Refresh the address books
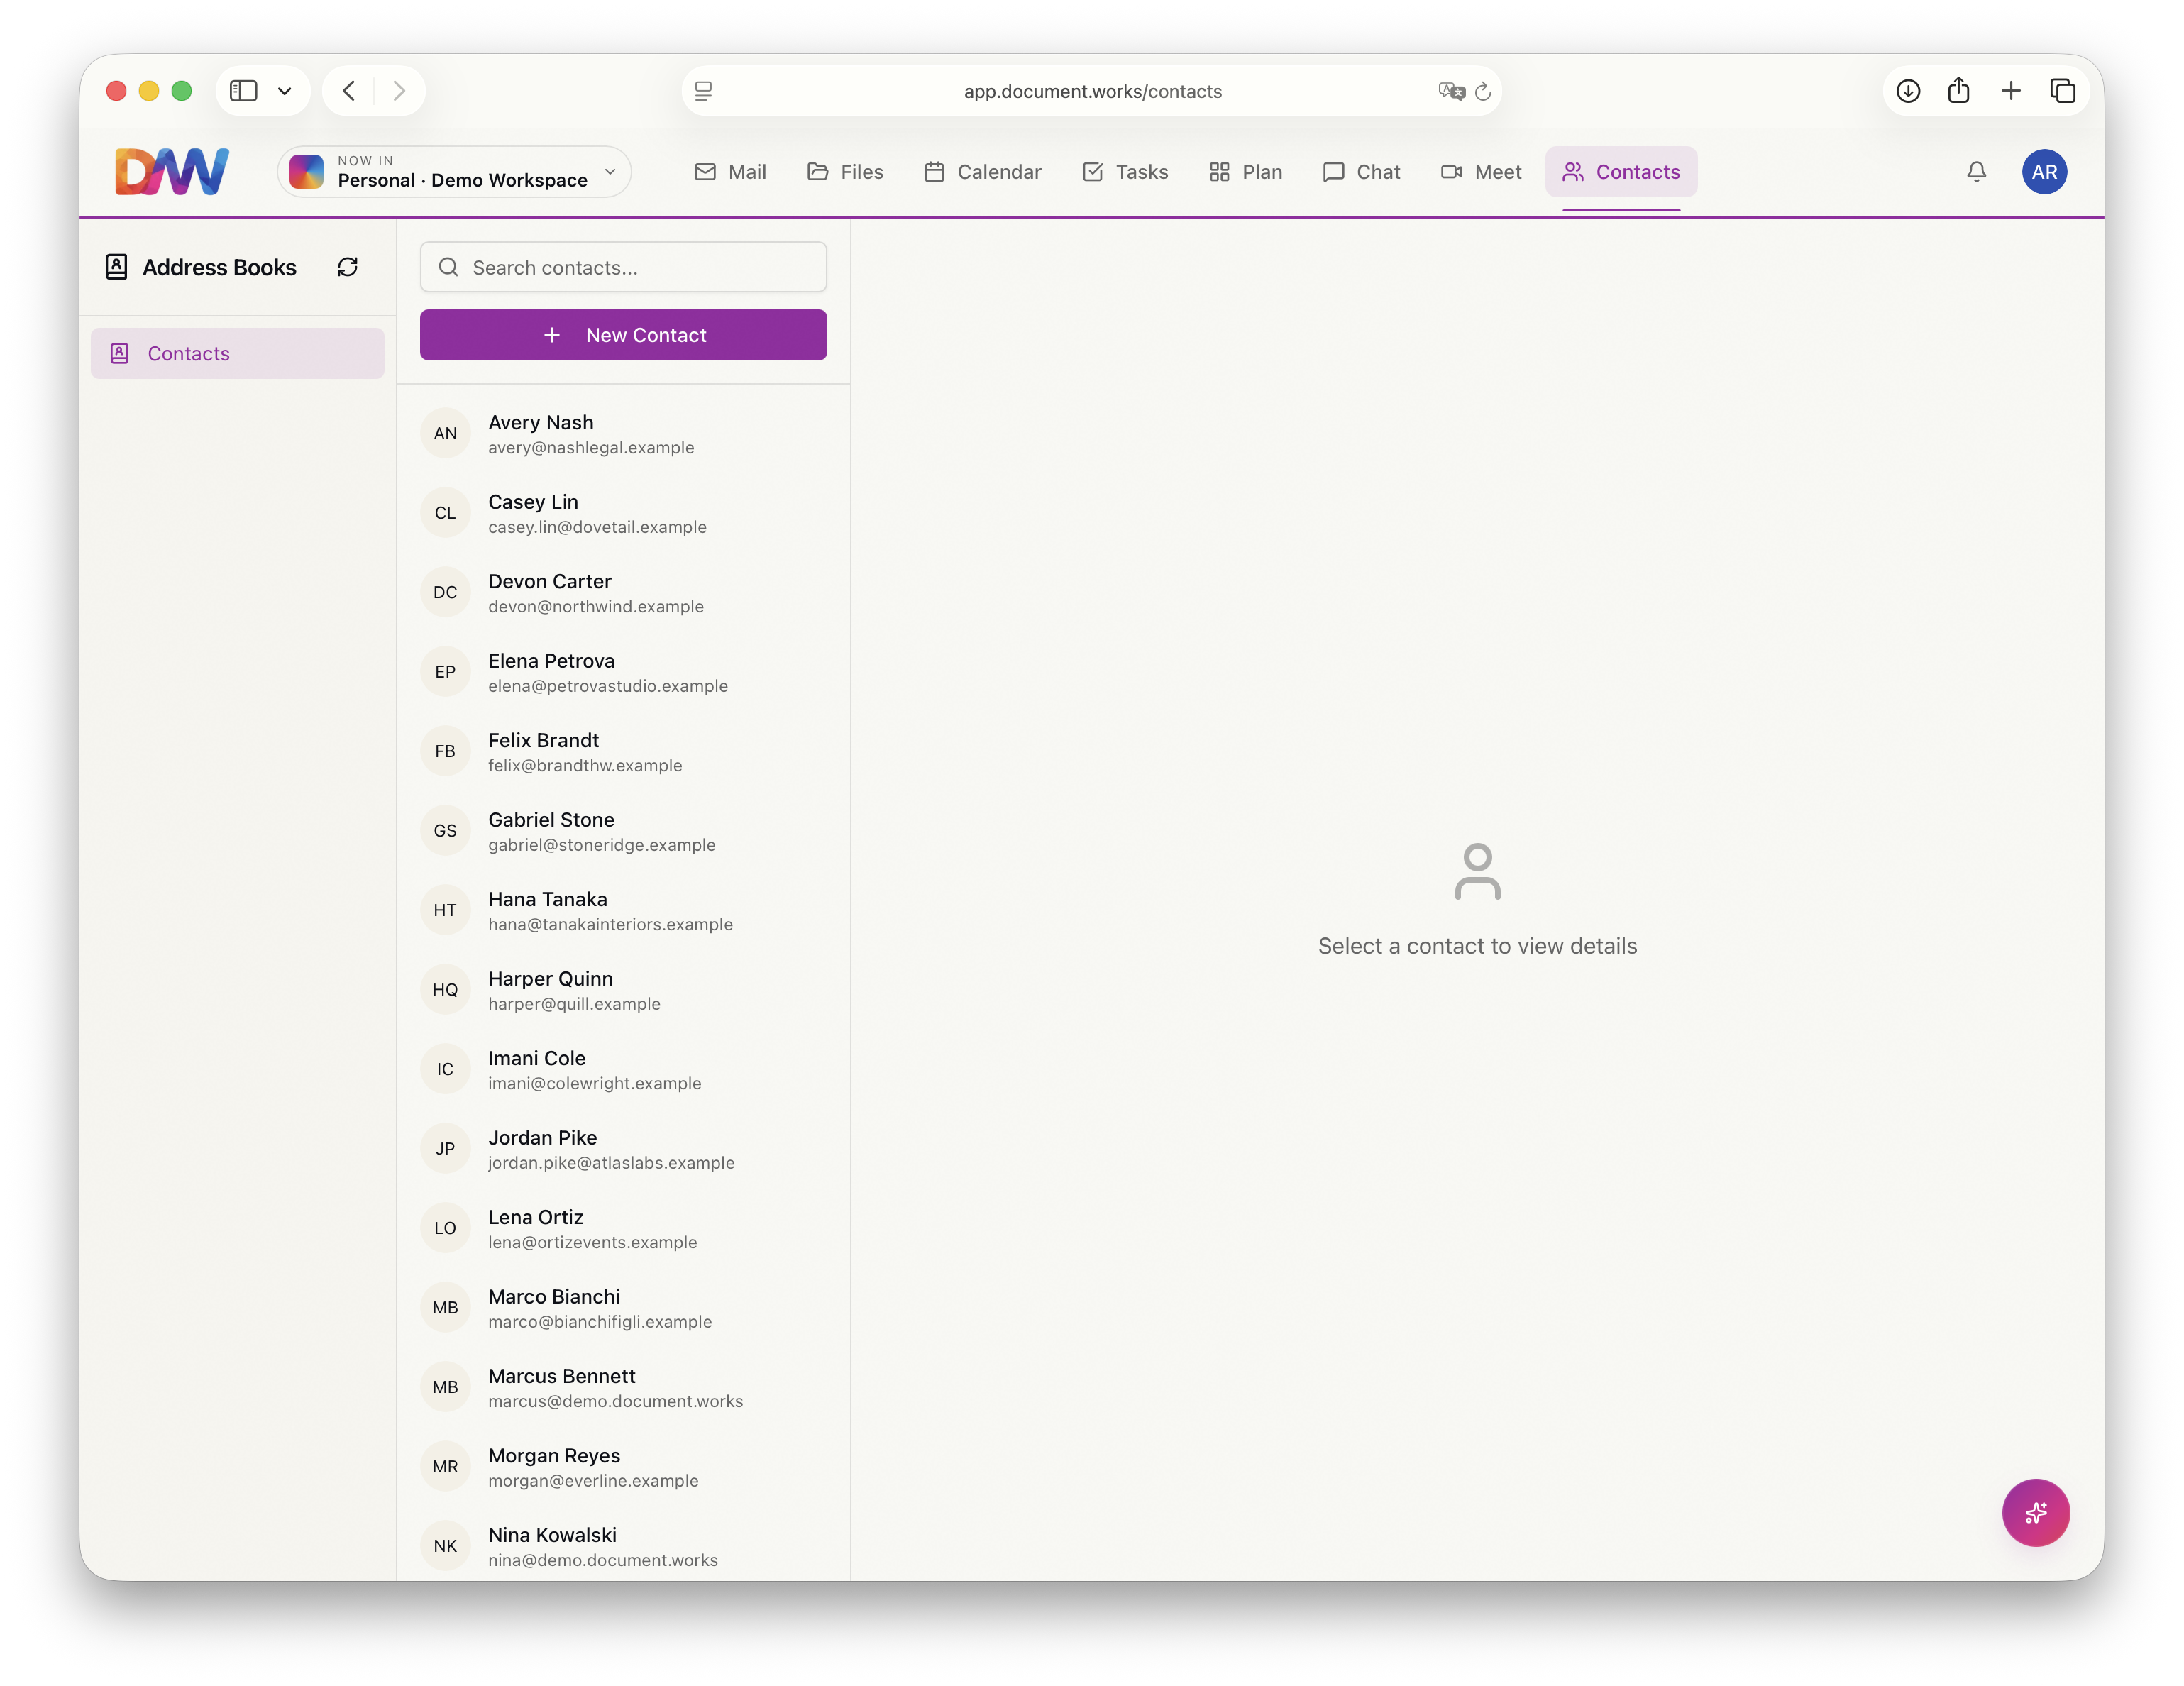 click(x=348, y=267)
